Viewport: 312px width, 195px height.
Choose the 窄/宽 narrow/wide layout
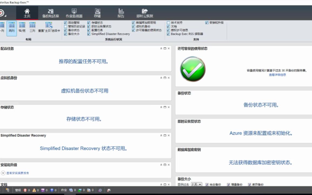[22, 27]
